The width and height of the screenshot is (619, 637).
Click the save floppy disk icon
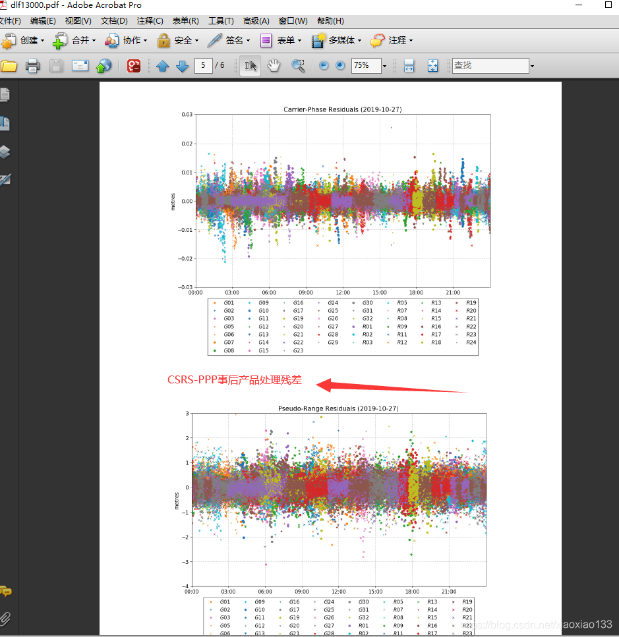[56, 66]
